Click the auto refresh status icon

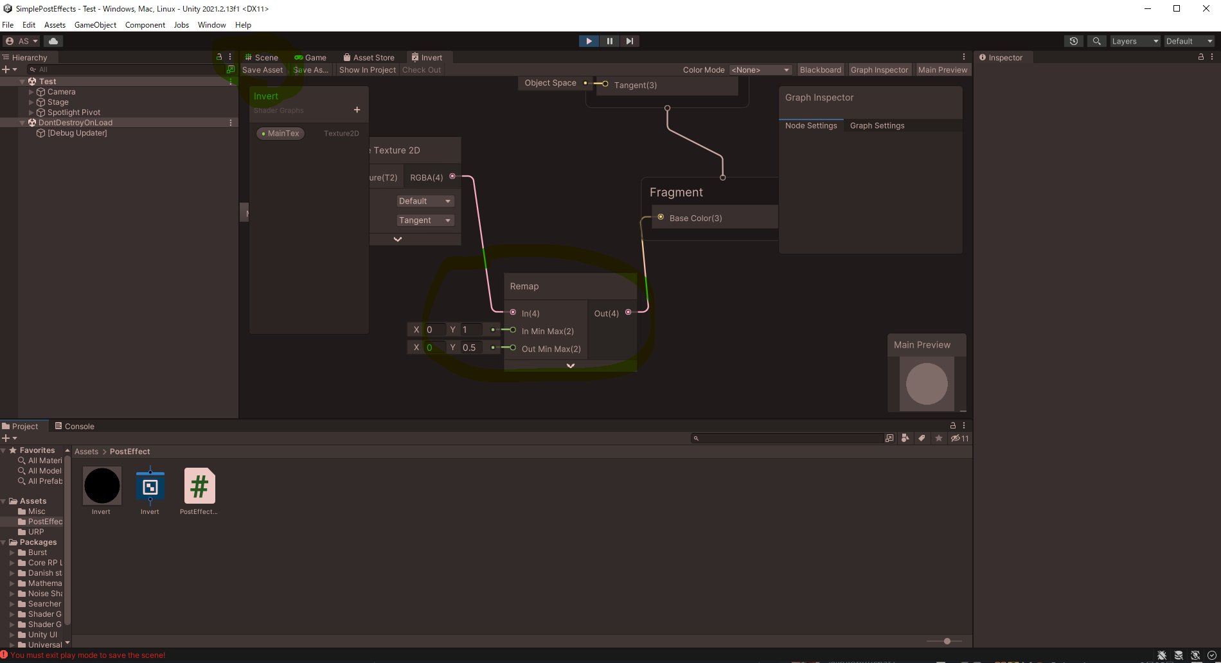pos(1195,655)
